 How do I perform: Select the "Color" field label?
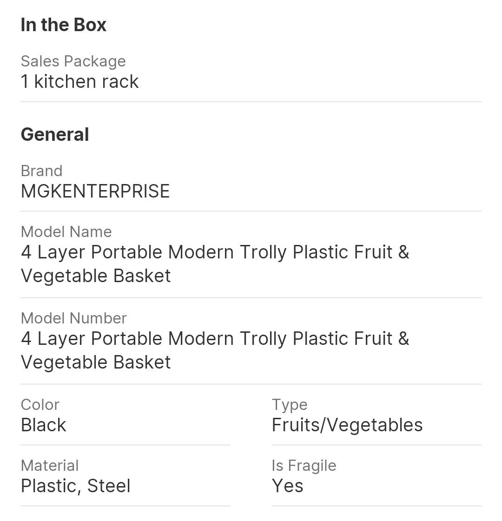40,404
